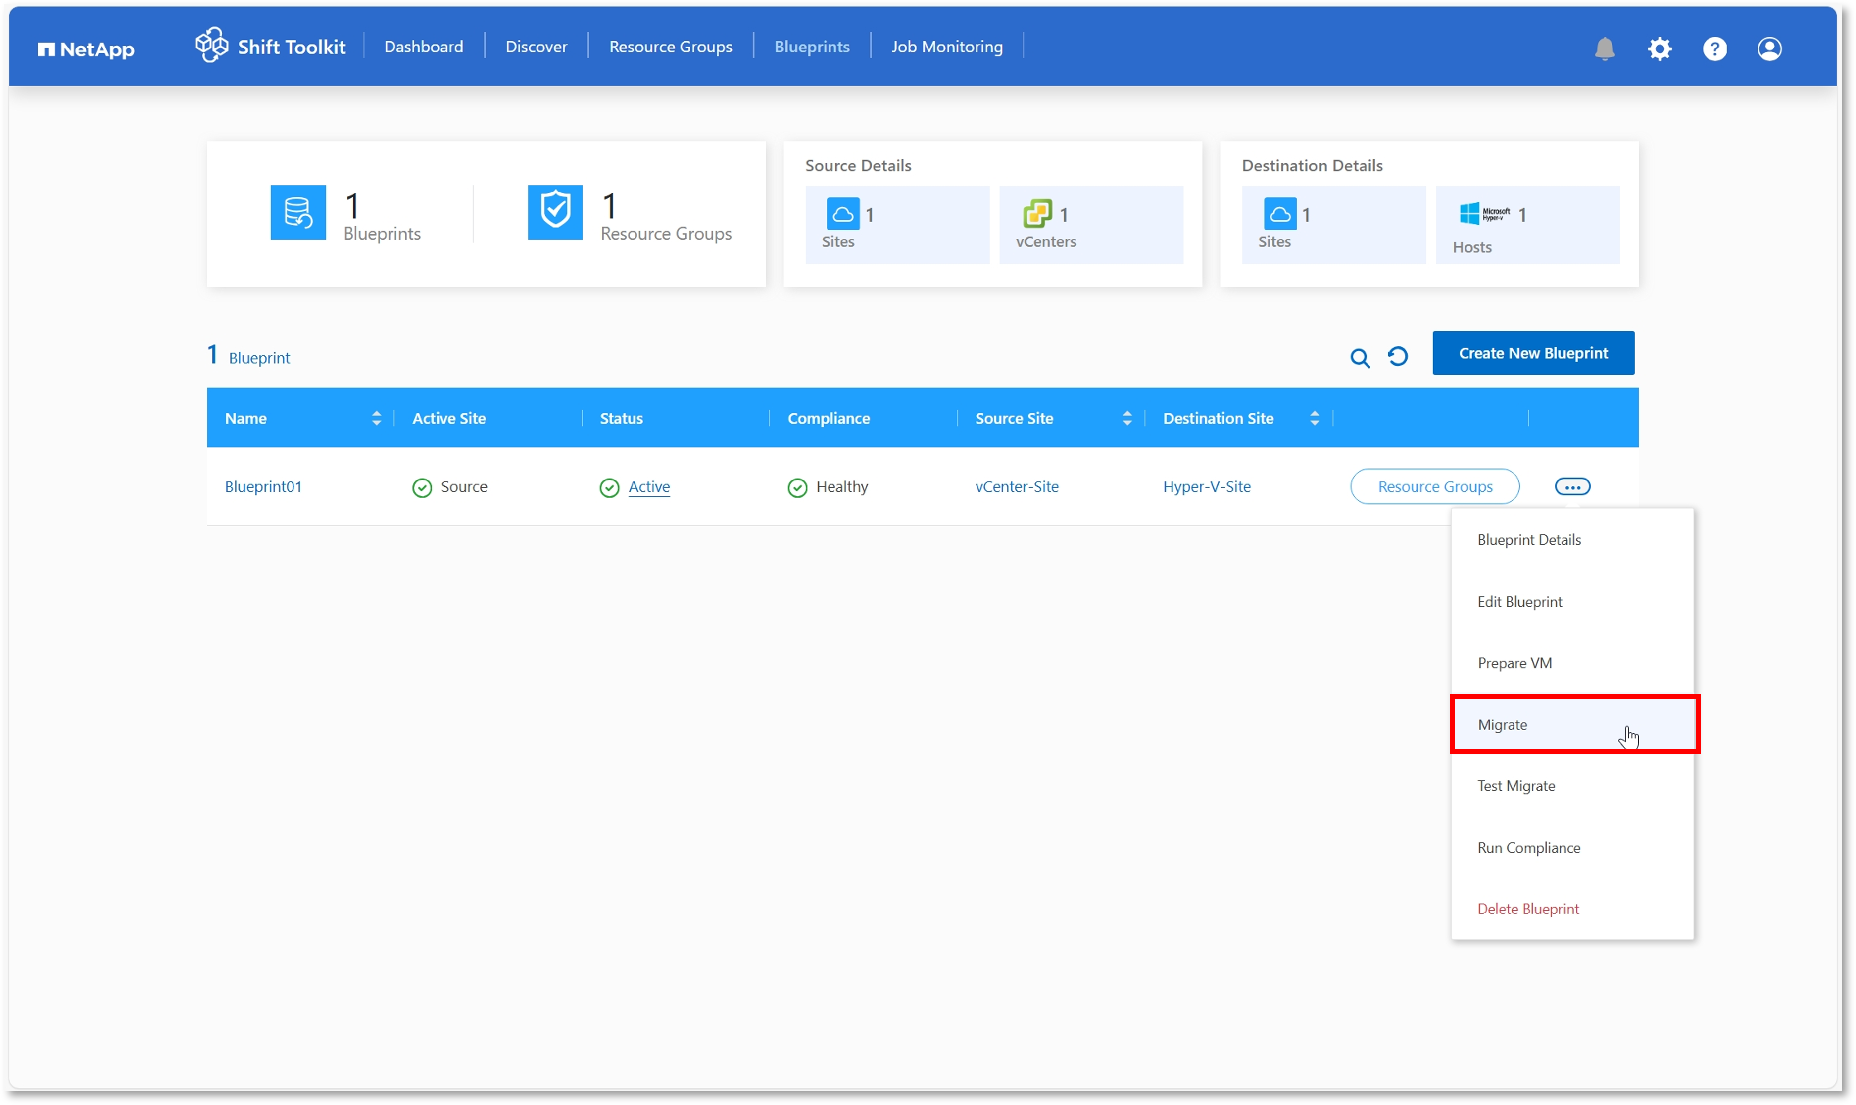Screen dimensions: 1856x1105
Task: Click the Healthy compliance value
Action: (x=841, y=486)
